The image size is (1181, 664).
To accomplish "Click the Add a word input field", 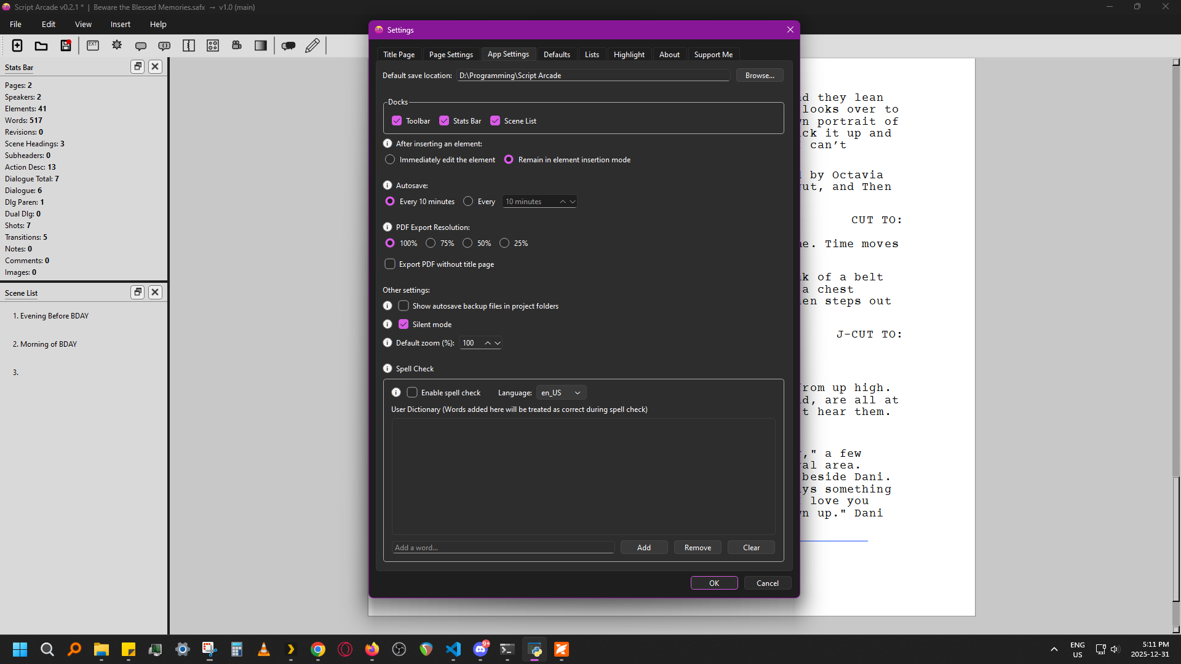I will coord(503,547).
